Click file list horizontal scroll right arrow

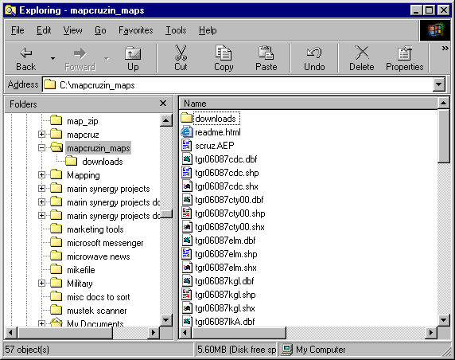pos(431,332)
